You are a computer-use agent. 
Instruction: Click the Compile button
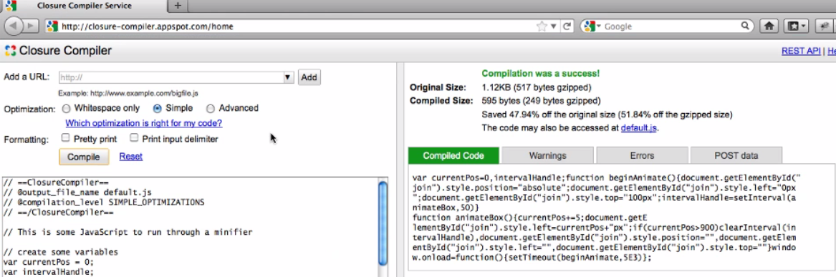coord(84,157)
